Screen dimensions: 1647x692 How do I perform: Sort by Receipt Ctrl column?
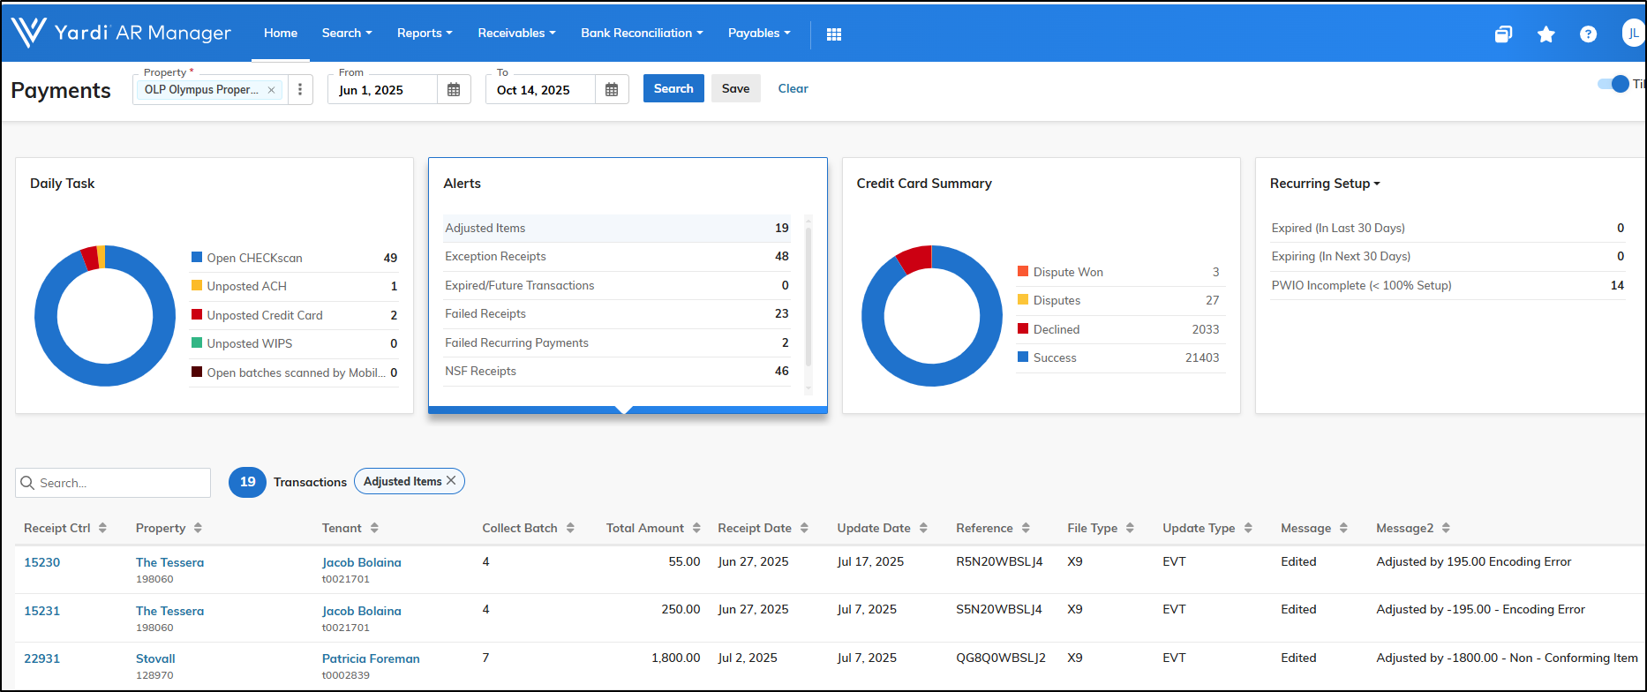coord(102,528)
